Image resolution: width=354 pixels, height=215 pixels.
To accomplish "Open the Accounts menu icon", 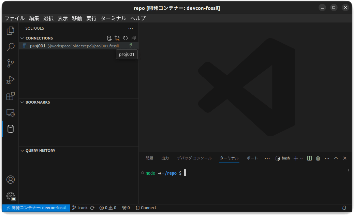I will pos(10,180).
